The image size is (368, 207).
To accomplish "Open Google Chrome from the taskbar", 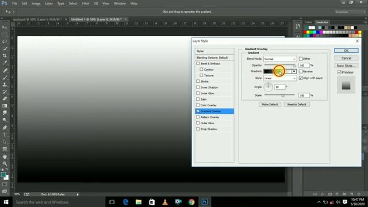I will 191,202.
